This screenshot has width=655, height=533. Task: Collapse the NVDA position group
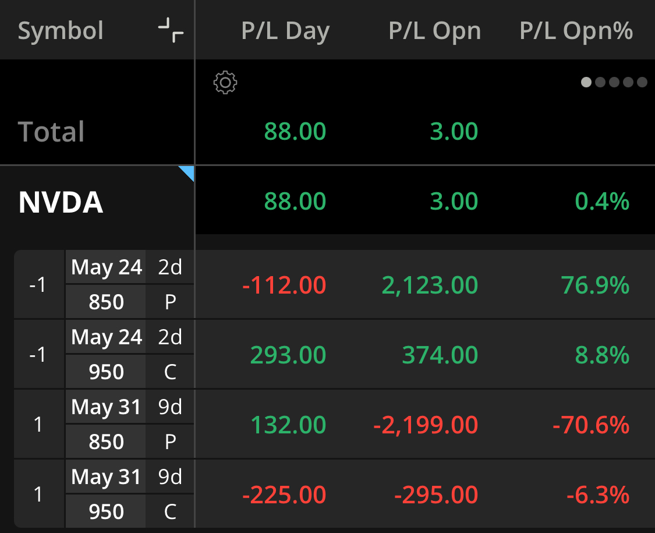coord(61,202)
